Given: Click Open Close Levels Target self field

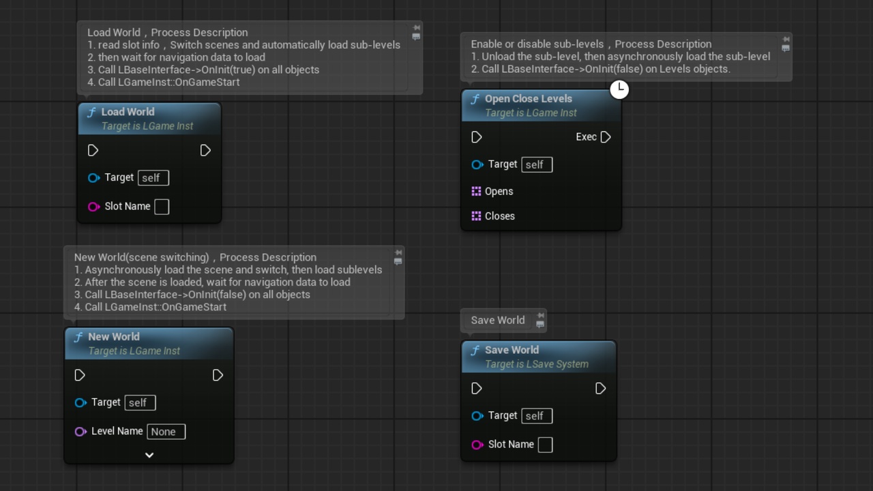Looking at the screenshot, I should coord(537,164).
